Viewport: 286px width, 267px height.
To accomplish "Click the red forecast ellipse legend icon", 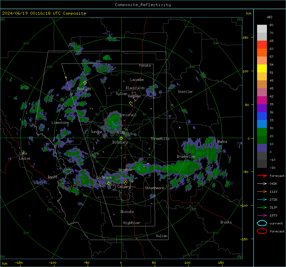I will tap(262, 231).
